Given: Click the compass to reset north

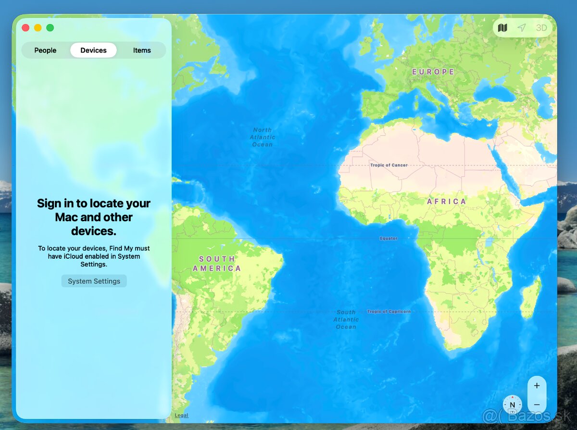Looking at the screenshot, I should pos(512,405).
